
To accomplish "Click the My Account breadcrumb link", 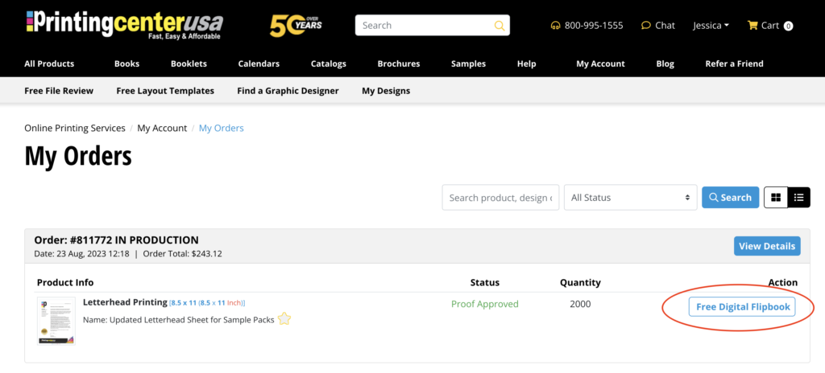I will [162, 128].
